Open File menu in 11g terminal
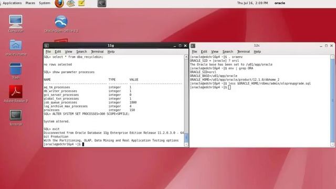Image resolution: width=336 pixels, height=189 pixels. coord(48,51)
